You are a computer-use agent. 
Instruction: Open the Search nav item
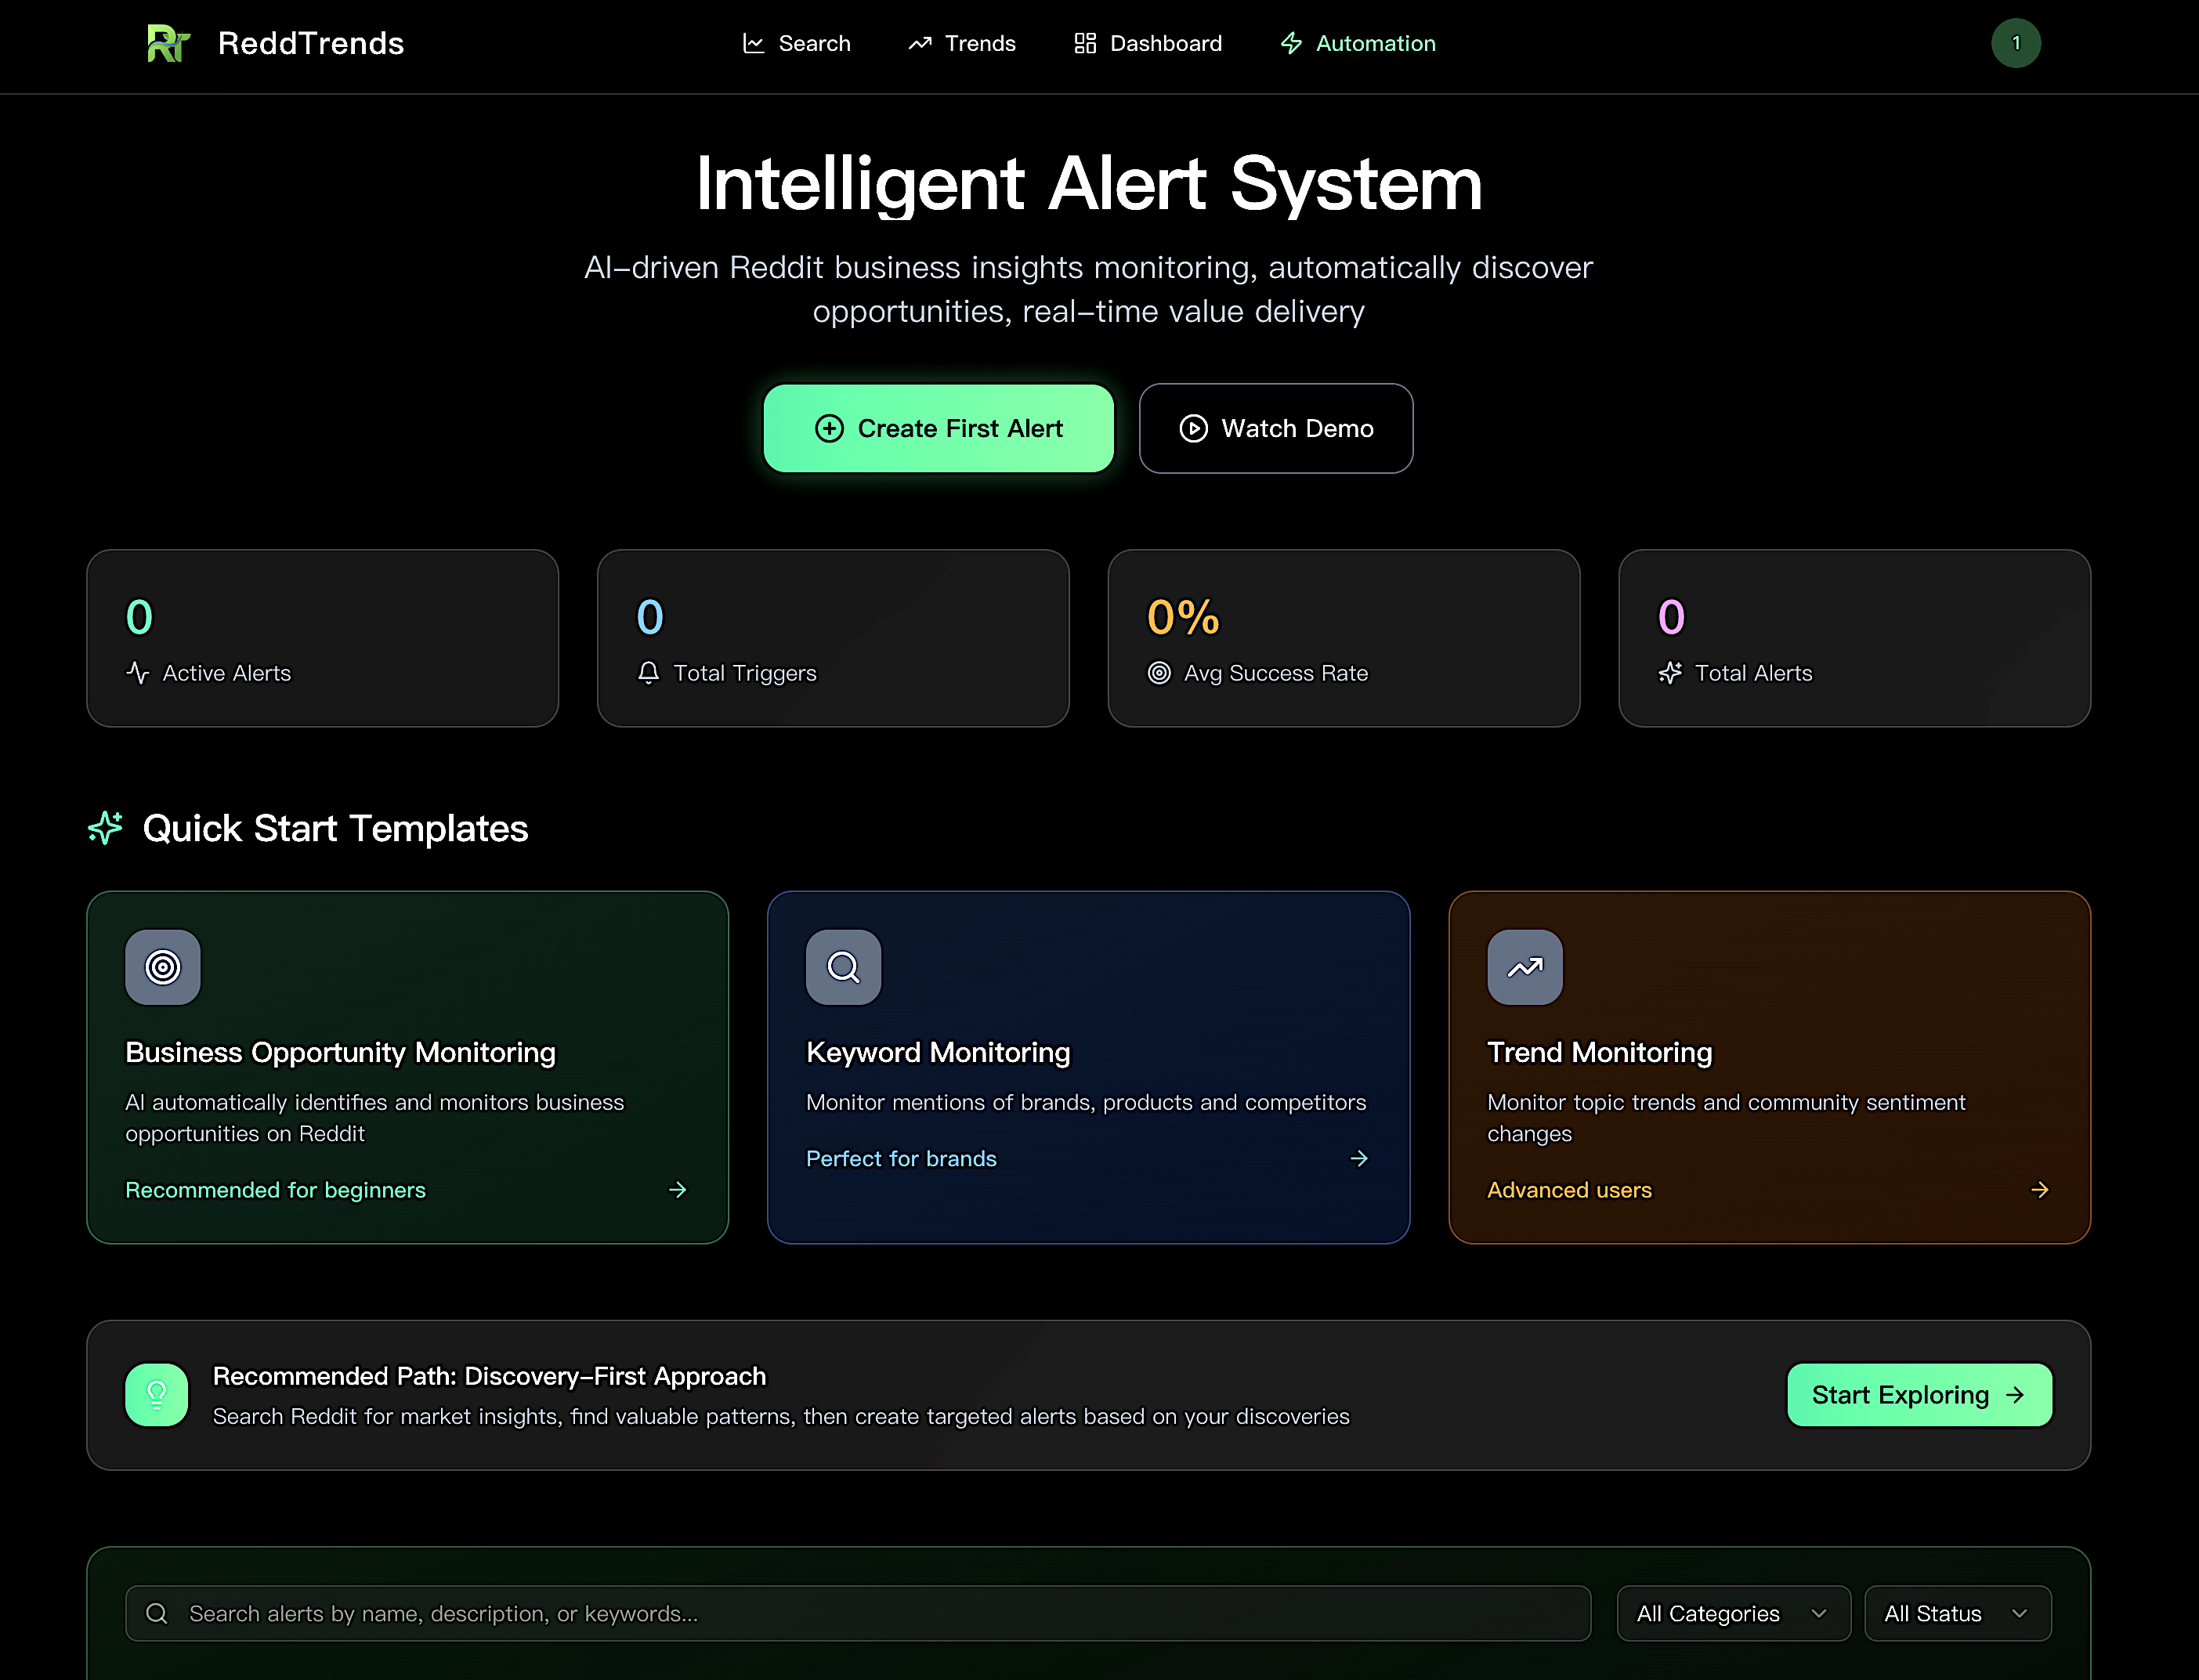pyautogui.click(x=796, y=43)
